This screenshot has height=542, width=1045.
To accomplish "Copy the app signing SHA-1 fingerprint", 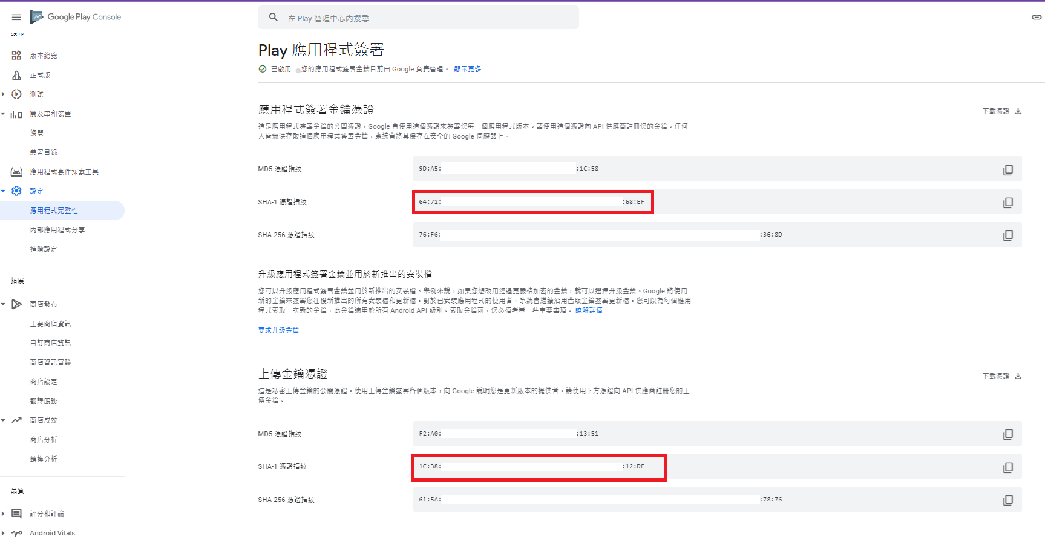I will pos(1008,203).
